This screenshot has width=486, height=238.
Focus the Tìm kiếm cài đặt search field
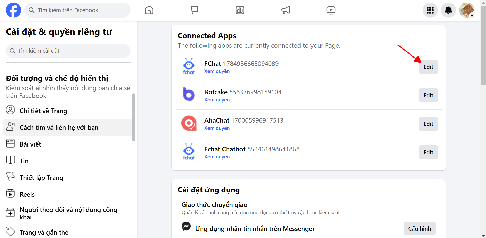coord(68,51)
